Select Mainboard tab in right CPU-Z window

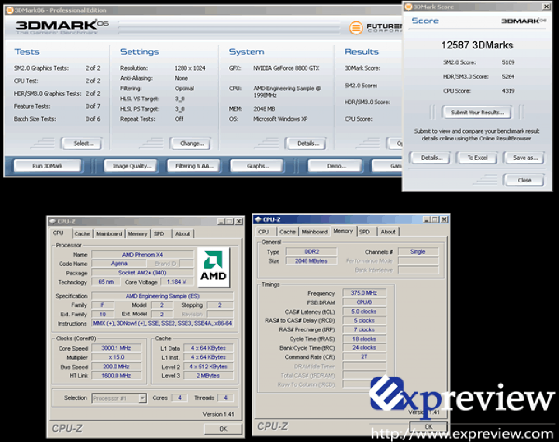click(314, 232)
